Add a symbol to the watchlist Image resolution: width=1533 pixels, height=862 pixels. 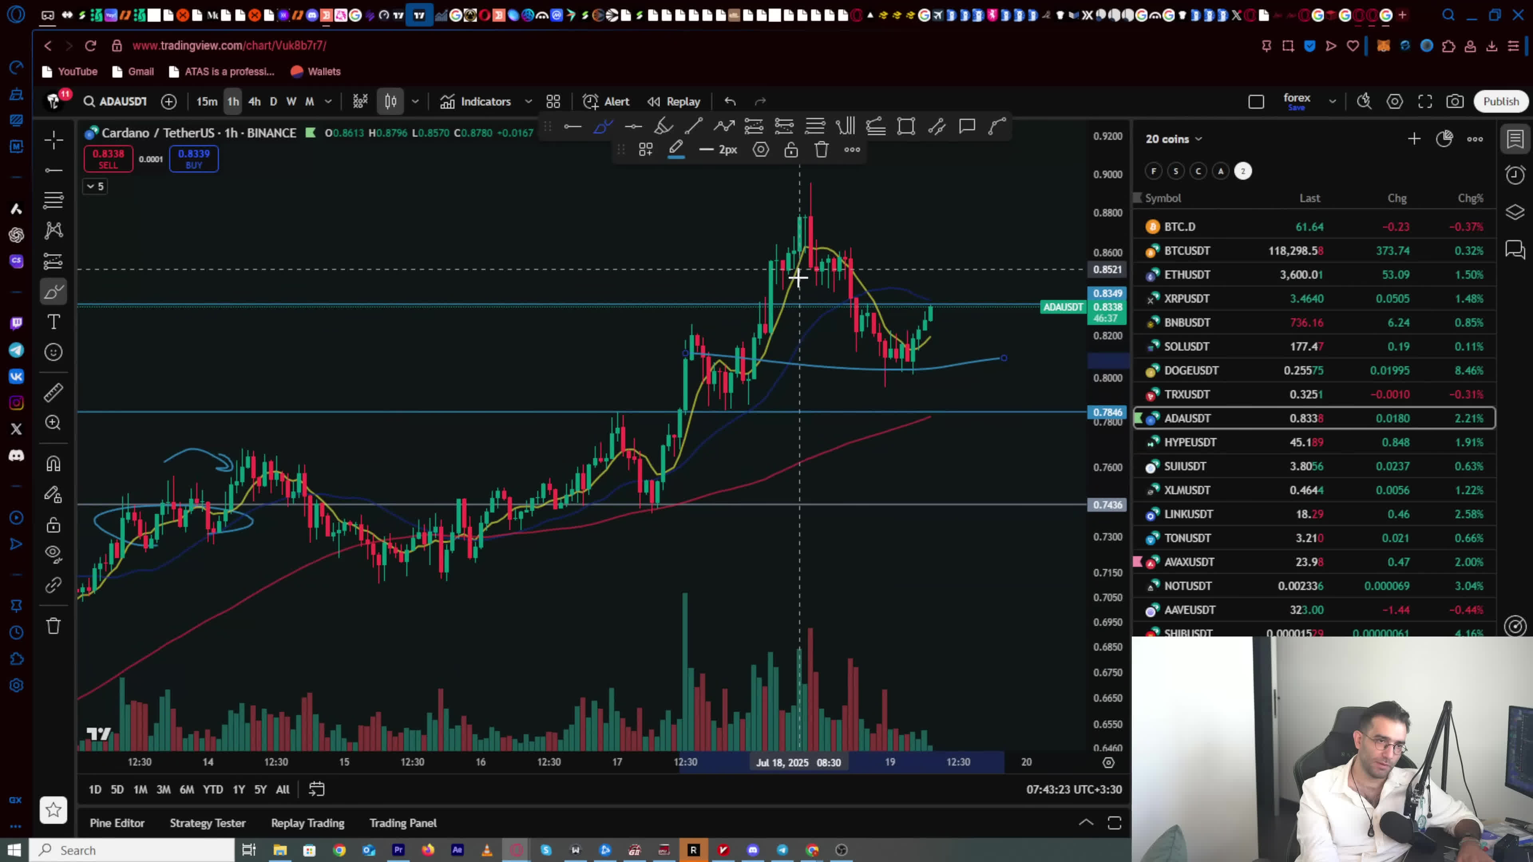[1414, 139]
